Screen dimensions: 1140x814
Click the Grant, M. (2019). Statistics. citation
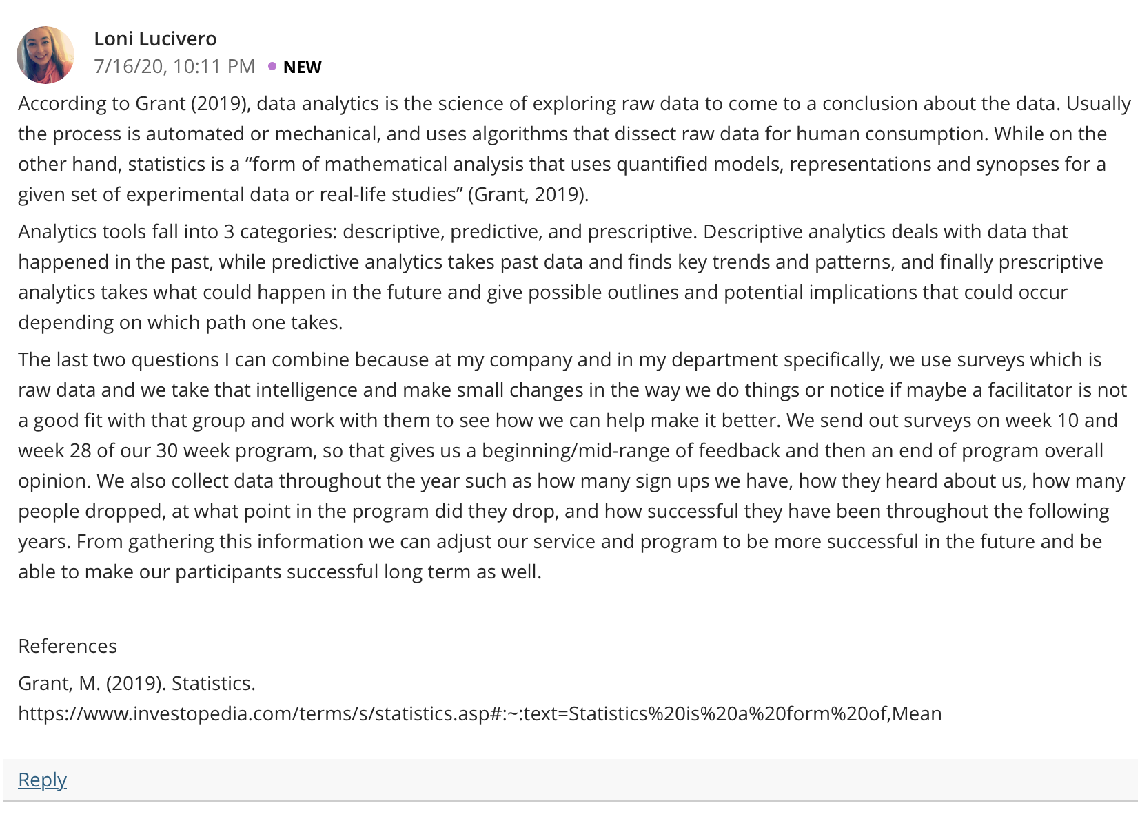[136, 683]
